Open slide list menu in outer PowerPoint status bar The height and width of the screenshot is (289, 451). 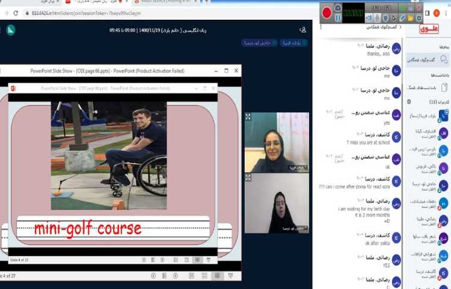[x=164, y=276]
